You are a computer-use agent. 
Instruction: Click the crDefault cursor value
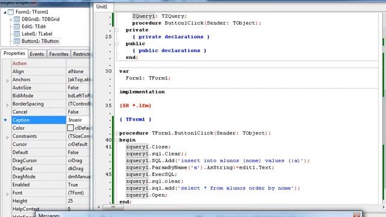[x=78, y=144]
